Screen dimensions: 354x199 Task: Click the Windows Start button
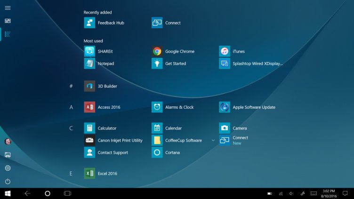click(x=8, y=193)
